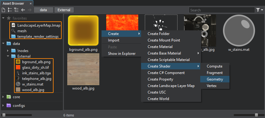Click the expand all tree icon
Viewport: 265px width, 118px height.
10,10
